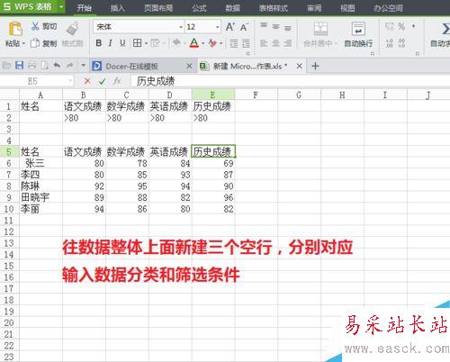
Task: Decrease font size with A- icon
Action: [x=244, y=27]
